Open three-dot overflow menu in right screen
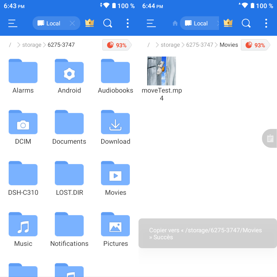277x277 pixels. 266,23
